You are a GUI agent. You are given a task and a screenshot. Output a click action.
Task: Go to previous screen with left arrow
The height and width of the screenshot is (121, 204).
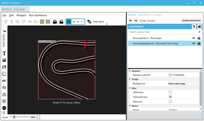click(130, 20)
